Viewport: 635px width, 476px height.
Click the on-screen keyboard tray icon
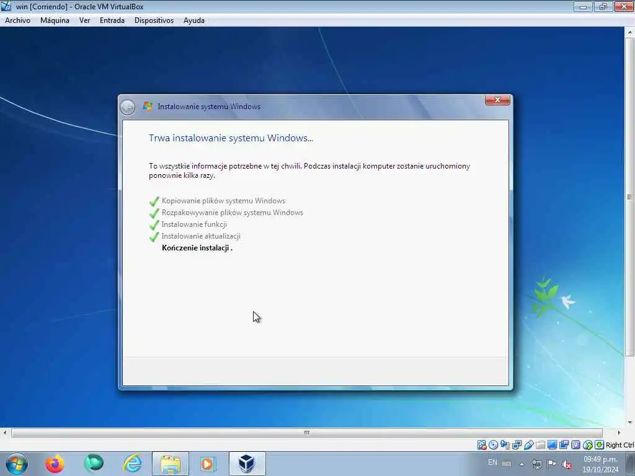coord(507,464)
